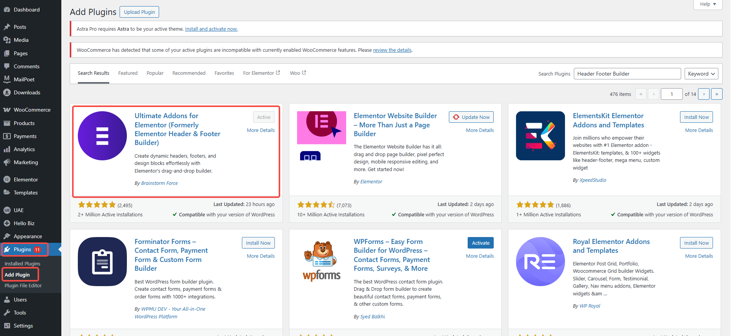Click the Forminator clipboard logo thumbnail
Viewport: 731px width, 336px height.
102,262
